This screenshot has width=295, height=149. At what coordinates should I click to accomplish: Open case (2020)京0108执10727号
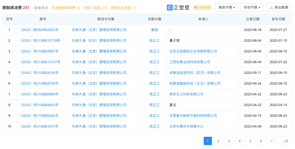[40, 62]
